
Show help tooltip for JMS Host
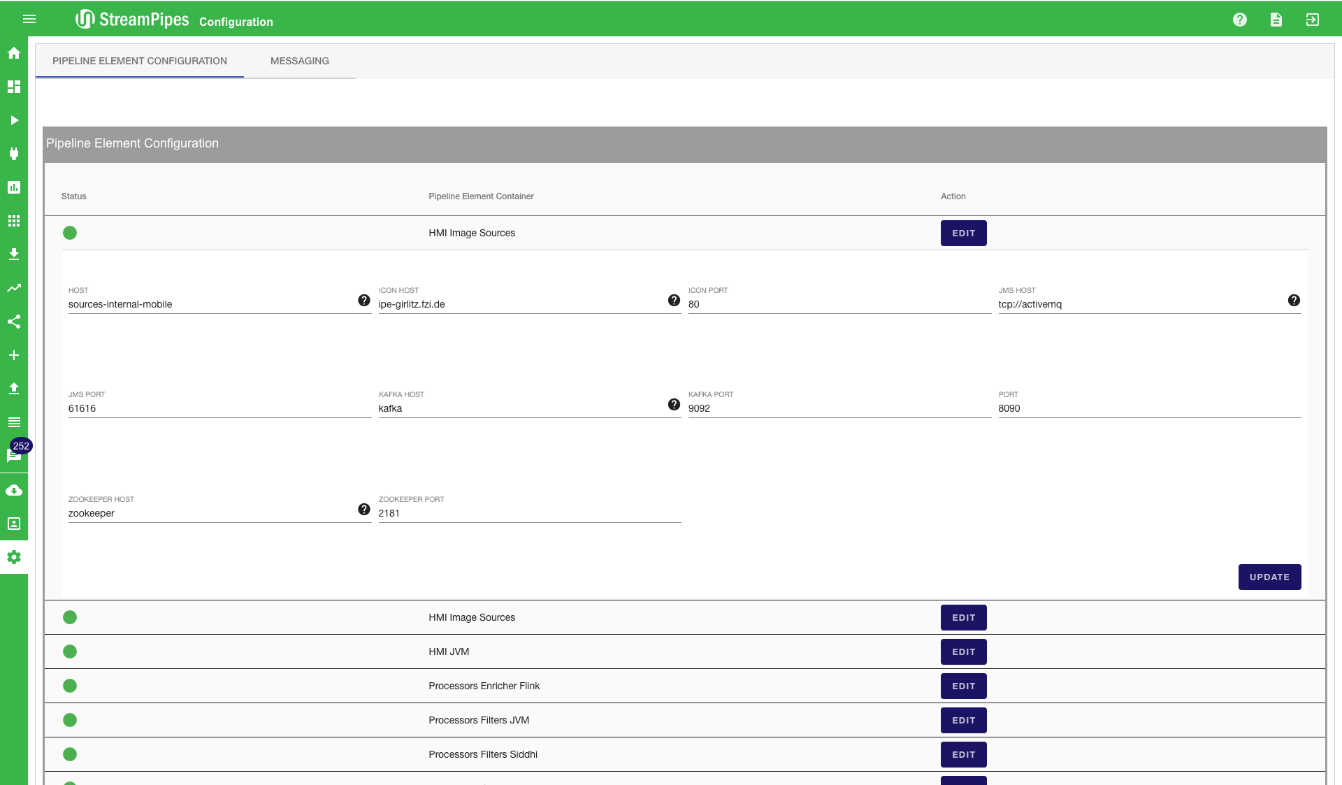click(1294, 301)
